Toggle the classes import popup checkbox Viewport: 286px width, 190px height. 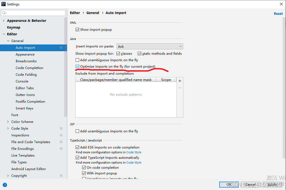click(118, 54)
